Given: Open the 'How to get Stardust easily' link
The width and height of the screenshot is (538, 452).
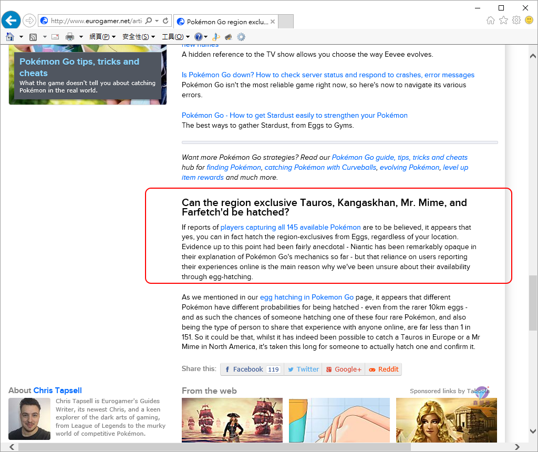Looking at the screenshot, I should click(x=295, y=115).
